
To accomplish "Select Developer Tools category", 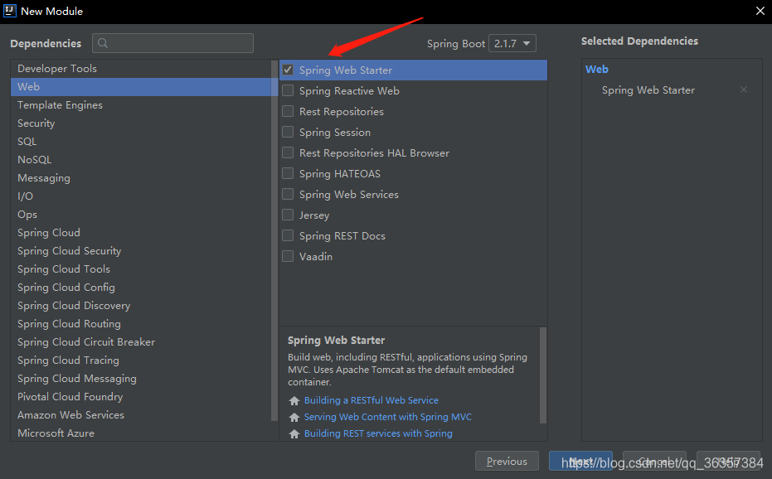I will click(x=141, y=69).
